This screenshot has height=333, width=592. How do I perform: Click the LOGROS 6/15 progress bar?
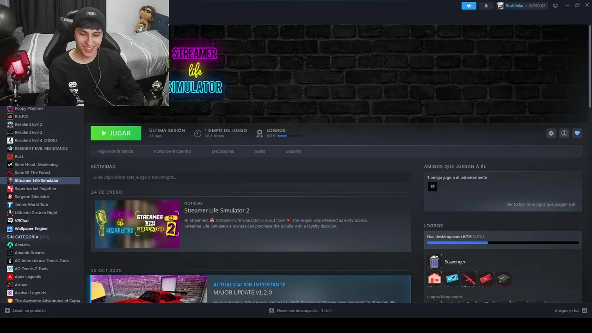[x=289, y=136]
